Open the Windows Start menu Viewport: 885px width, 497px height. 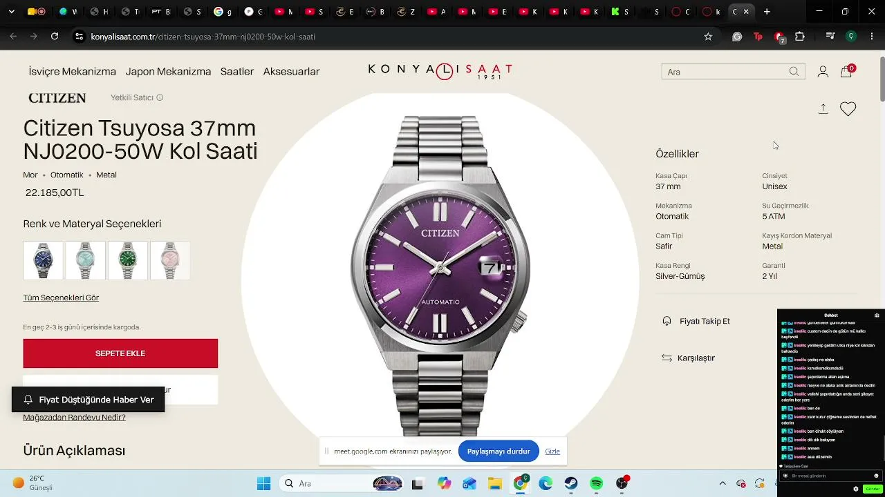click(263, 483)
